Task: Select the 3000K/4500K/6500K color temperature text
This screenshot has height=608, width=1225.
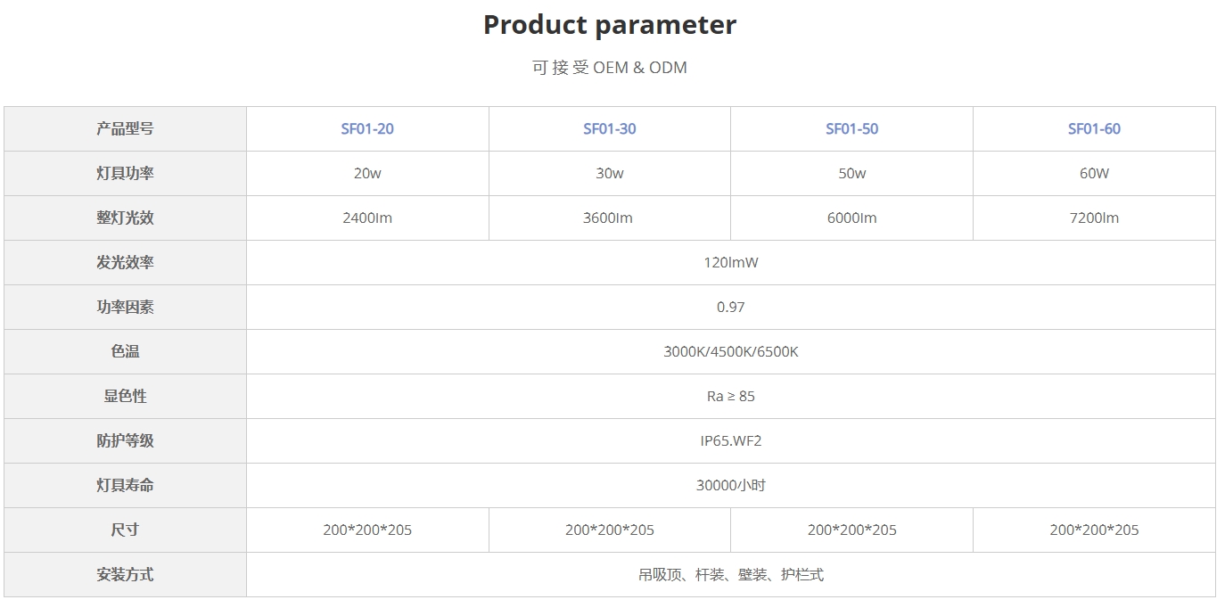Action: coord(730,351)
